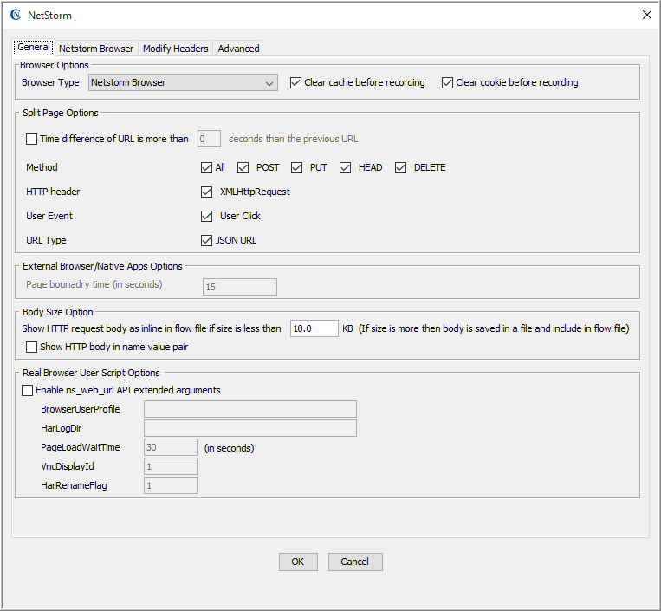Viewport: 661px width, 611px height.
Task: Click the '(in seconds)' text beside PageLoadWaitTime
Action: (x=229, y=448)
